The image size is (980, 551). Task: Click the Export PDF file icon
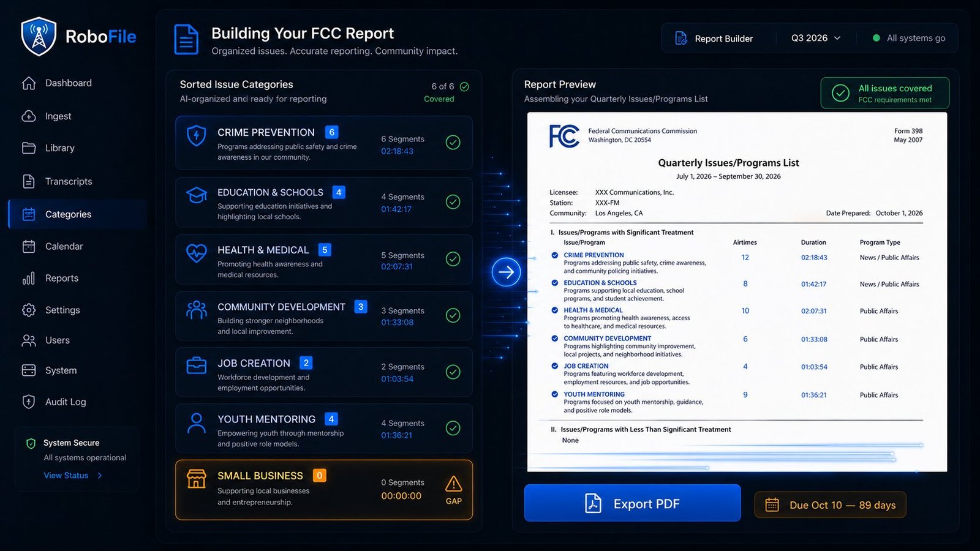[x=593, y=503]
